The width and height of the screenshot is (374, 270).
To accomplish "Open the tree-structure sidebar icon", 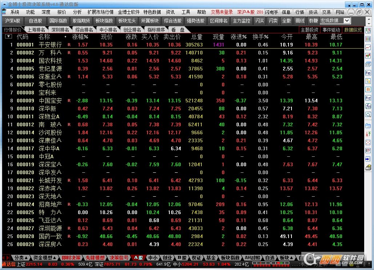I will coord(368,81).
